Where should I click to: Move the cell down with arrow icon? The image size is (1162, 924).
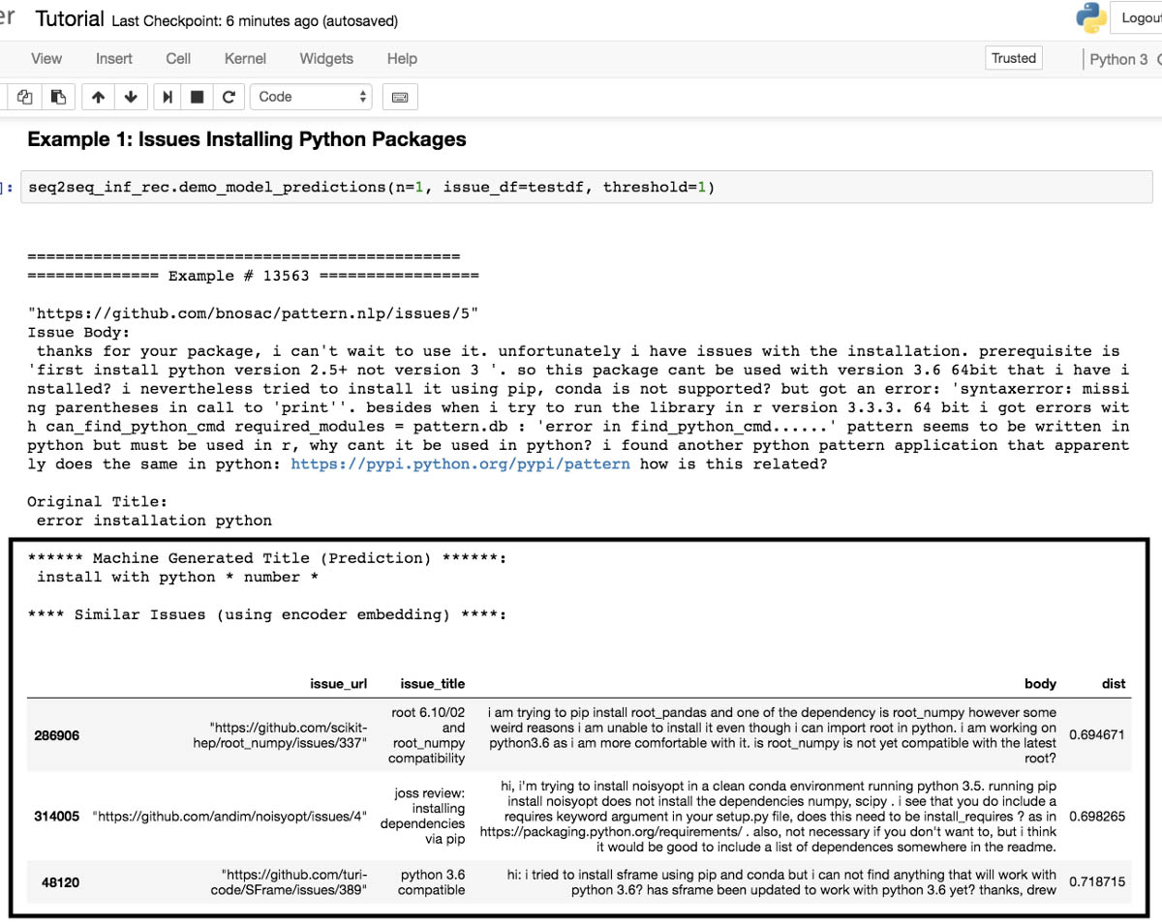[131, 97]
